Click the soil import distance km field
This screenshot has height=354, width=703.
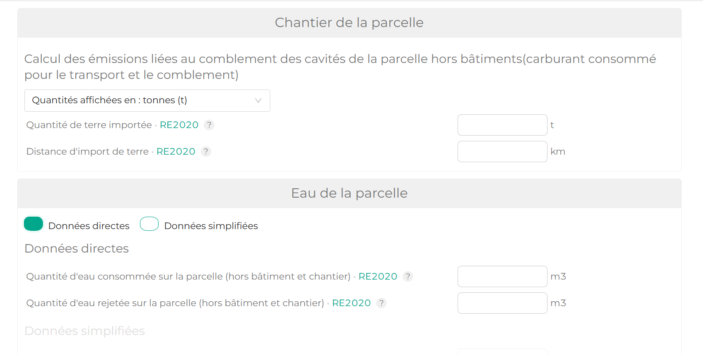(x=502, y=152)
